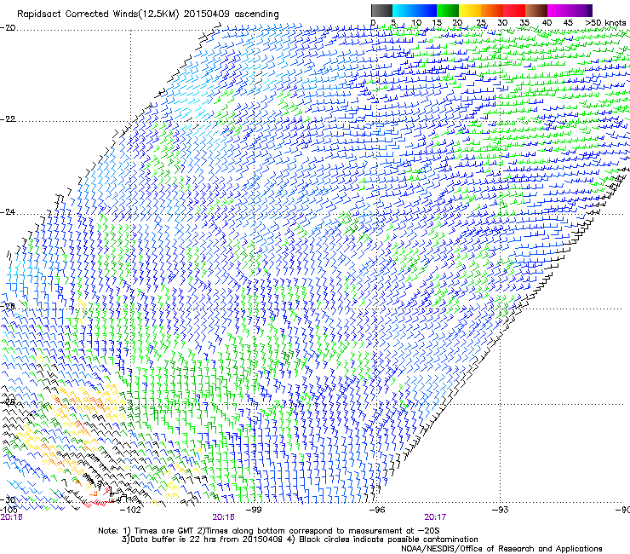This screenshot has height=554, width=630.
Task: Click the 'NOAA/NESDIS/Office of Research and Applications' credit
Action: coord(501,549)
